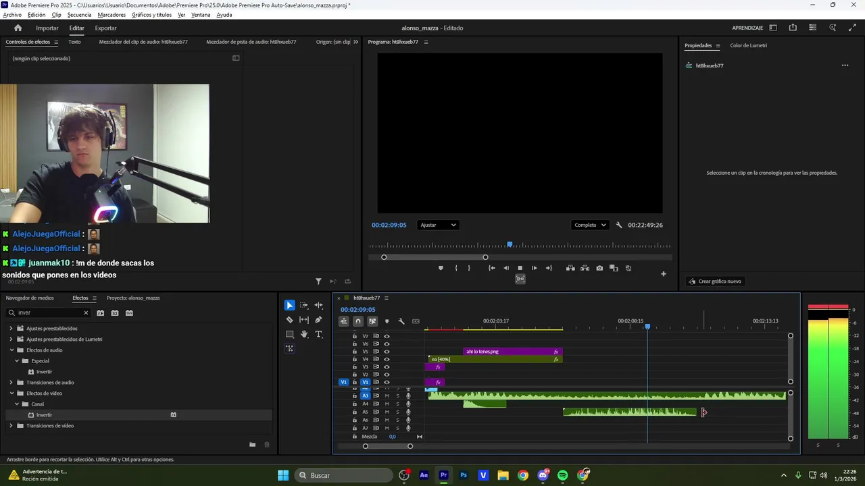865x486 pixels.
Task: Toggle Linked Selection in the timeline
Action: (372, 321)
